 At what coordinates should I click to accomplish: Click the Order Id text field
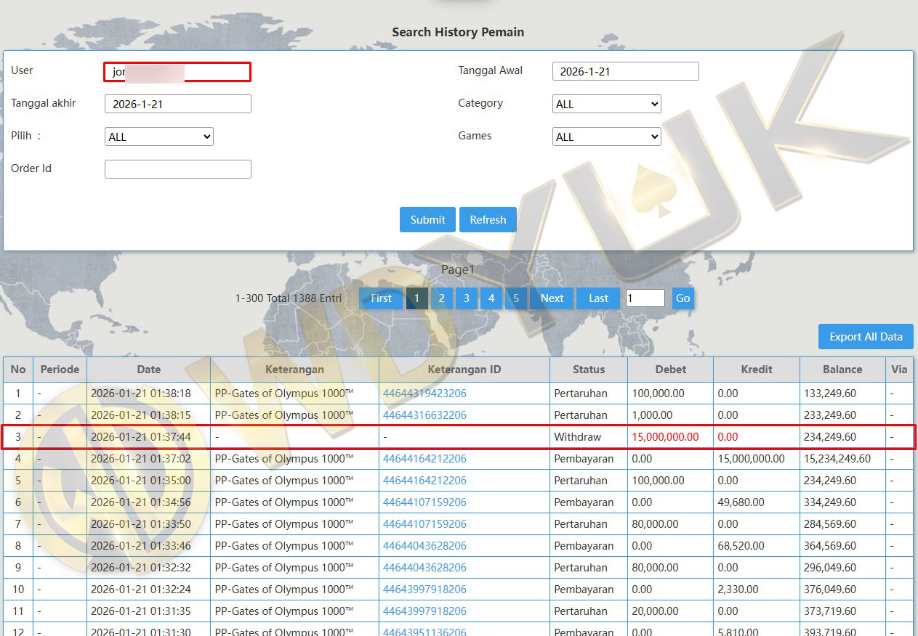178,169
